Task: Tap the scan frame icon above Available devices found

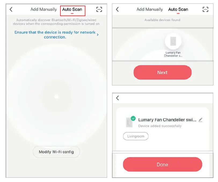Action: click(x=205, y=9)
